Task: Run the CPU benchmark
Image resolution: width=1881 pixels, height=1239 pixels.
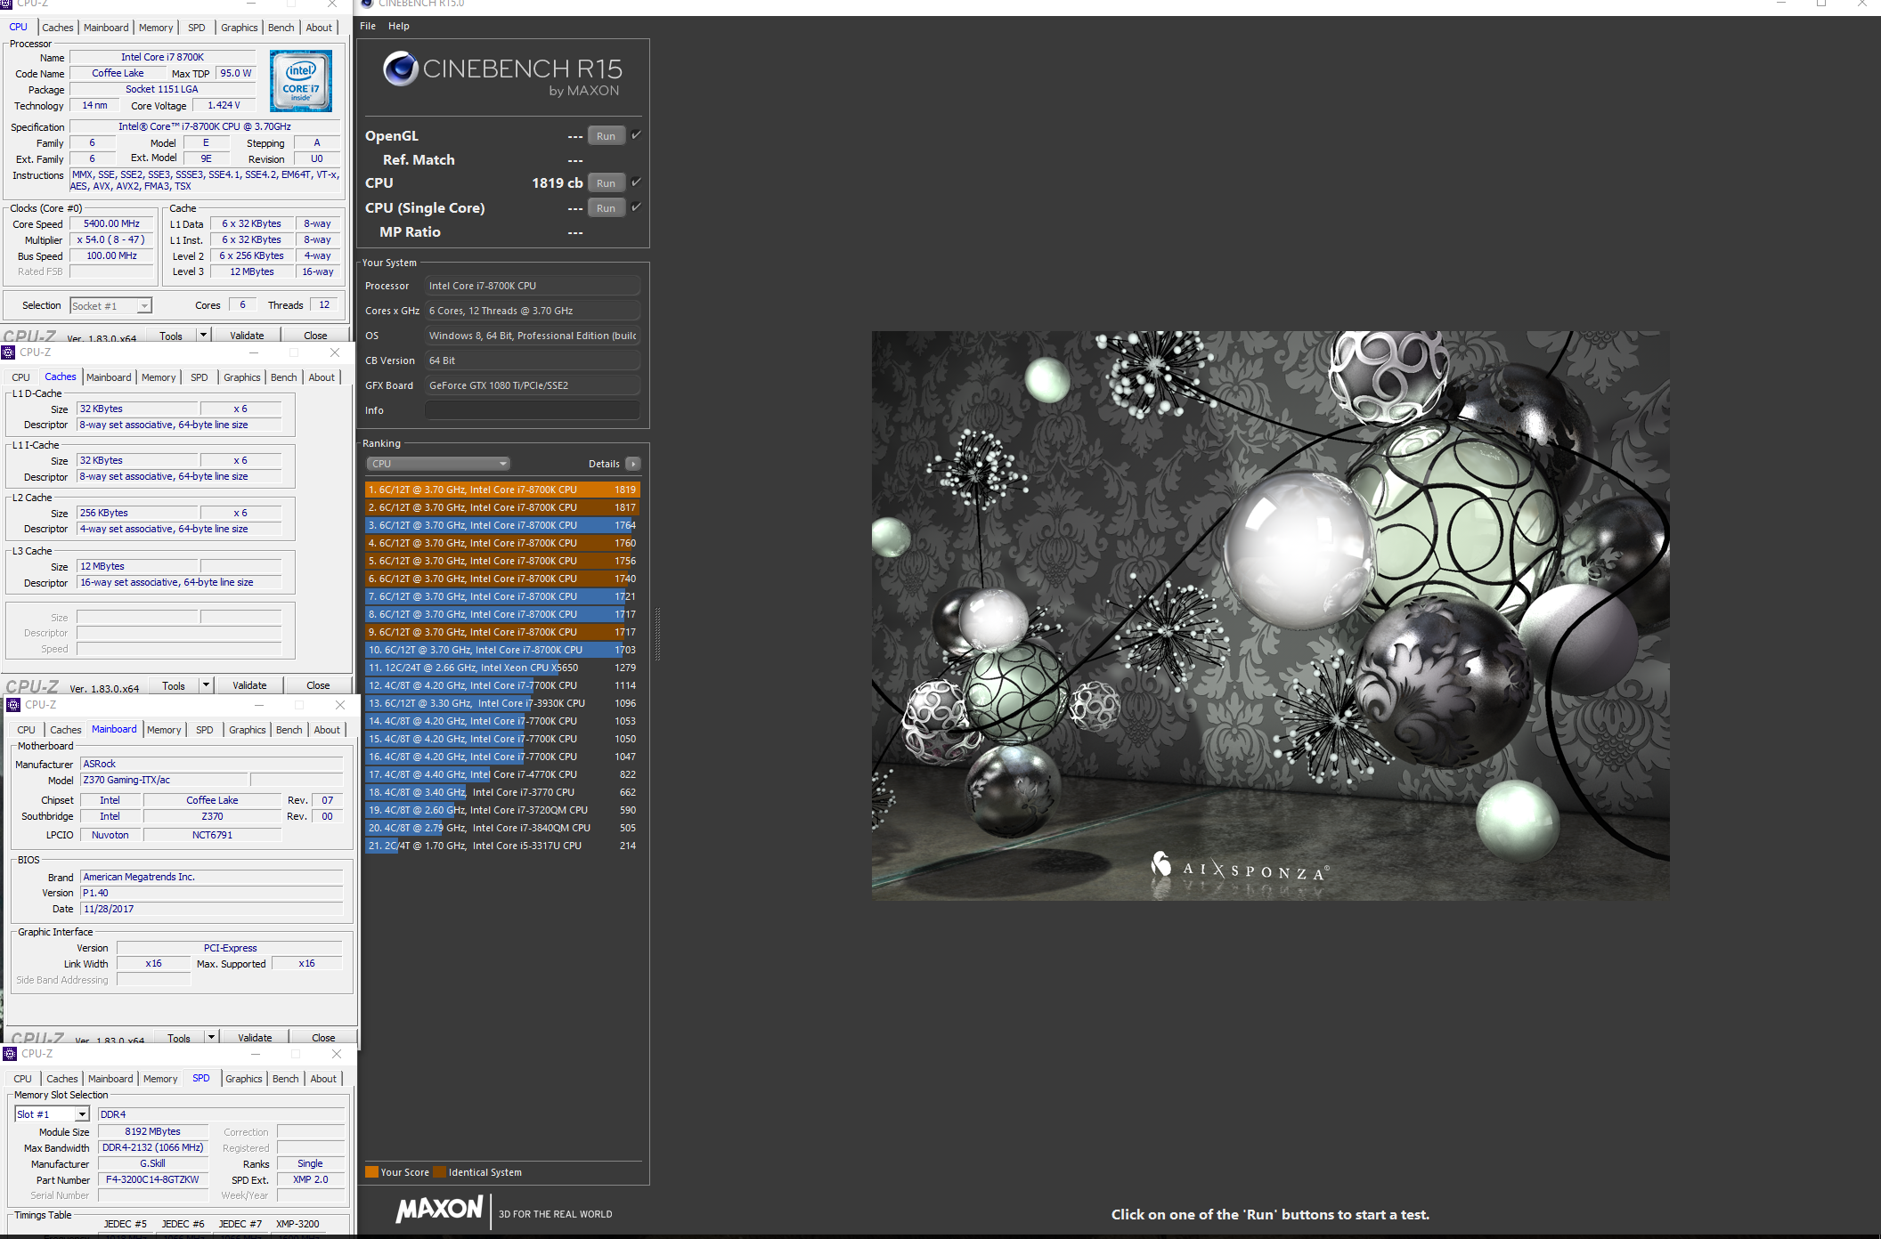Action: tap(607, 183)
